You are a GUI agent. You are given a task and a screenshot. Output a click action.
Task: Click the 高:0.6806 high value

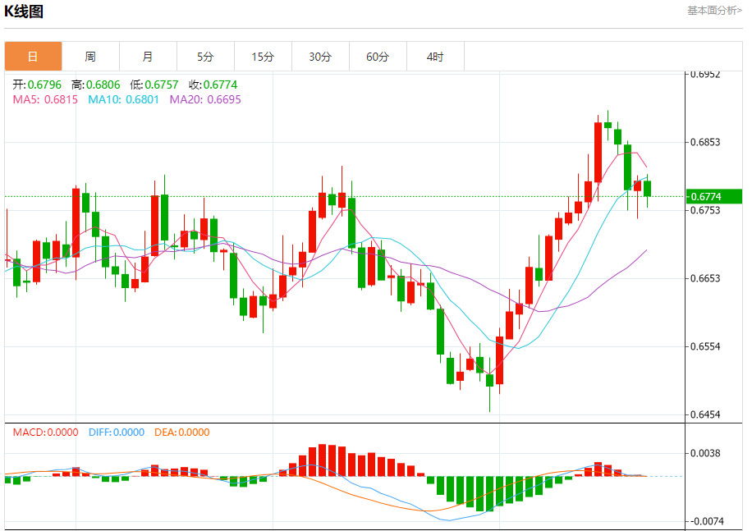pos(96,85)
